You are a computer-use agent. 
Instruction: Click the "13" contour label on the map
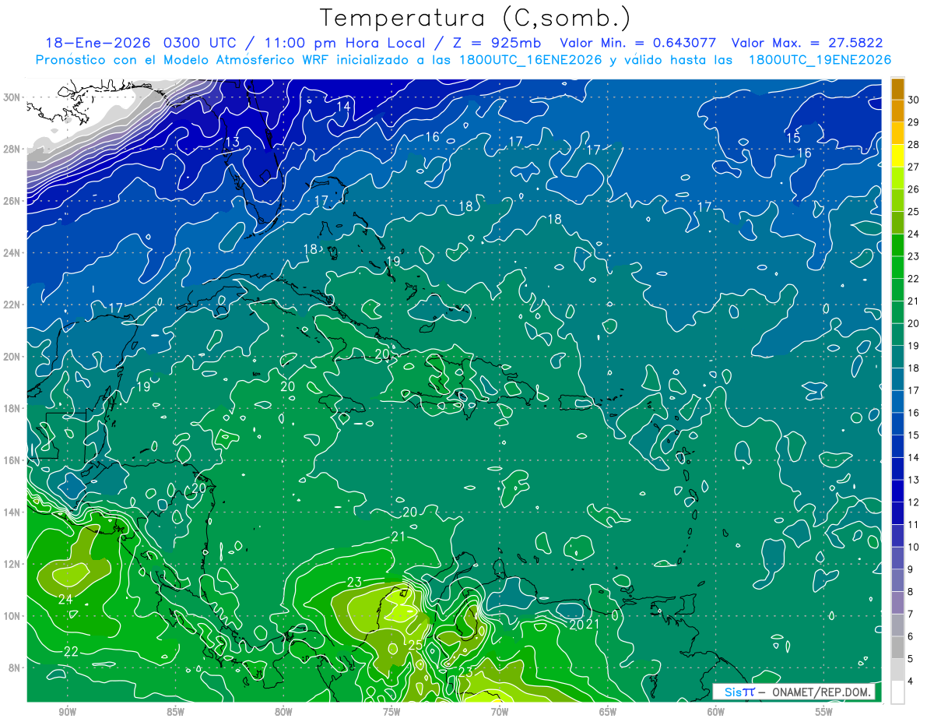pos(232,142)
